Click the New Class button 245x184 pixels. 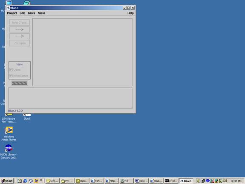coord(20,23)
